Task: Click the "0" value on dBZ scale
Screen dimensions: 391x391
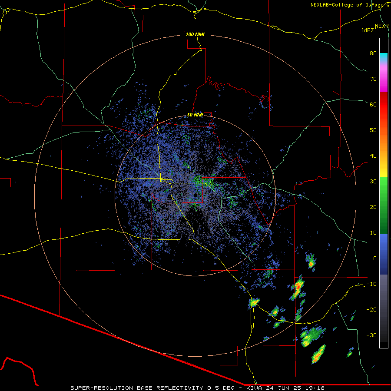Action: [x=375, y=258]
